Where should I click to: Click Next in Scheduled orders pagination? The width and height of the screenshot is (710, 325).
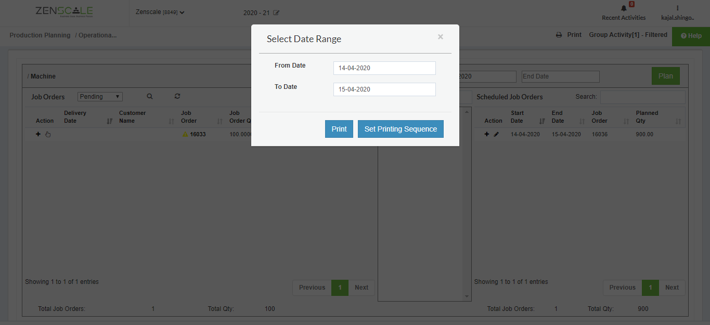pos(672,288)
